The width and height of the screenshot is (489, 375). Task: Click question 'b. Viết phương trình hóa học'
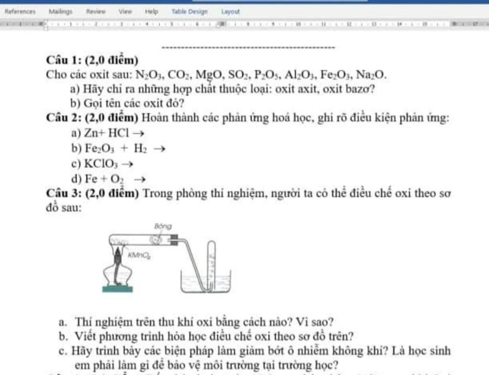pyautogui.click(x=206, y=336)
